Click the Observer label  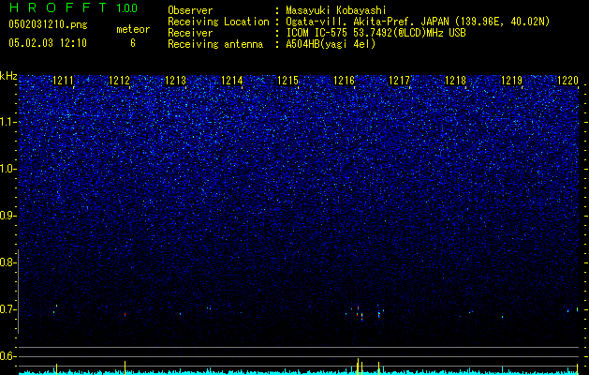pos(190,10)
